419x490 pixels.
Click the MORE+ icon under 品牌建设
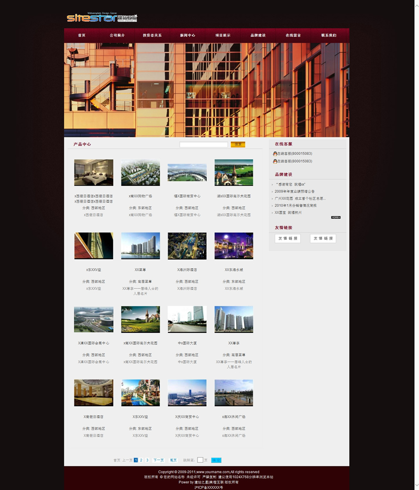pyautogui.click(x=336, y=217)
